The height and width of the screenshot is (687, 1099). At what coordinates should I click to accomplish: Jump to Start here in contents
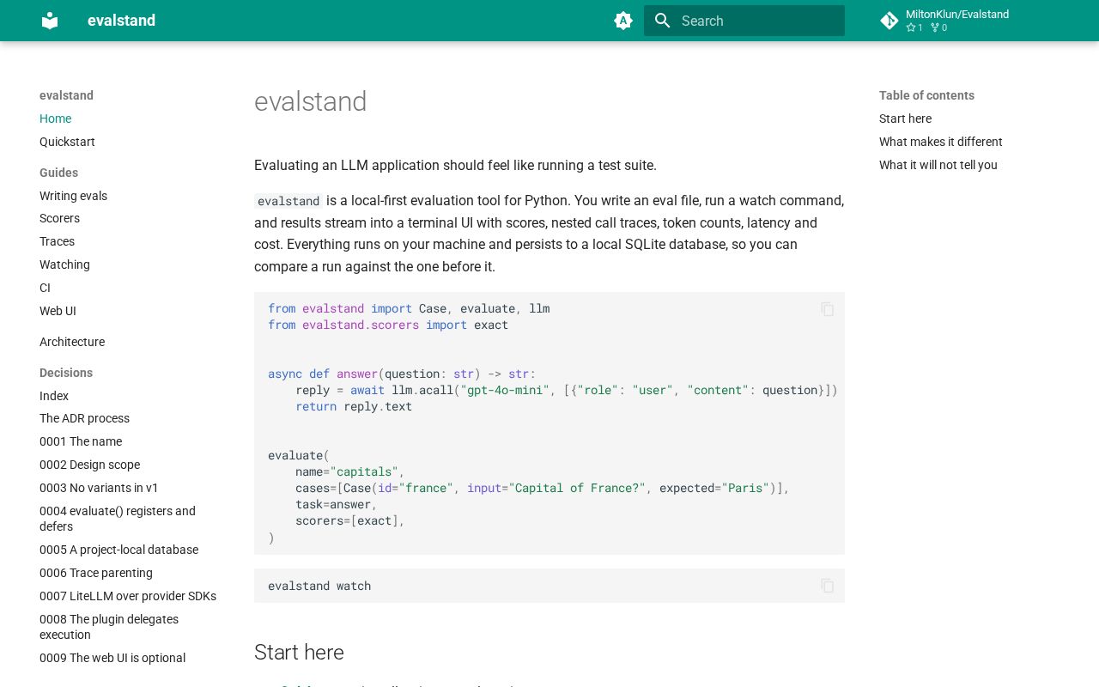(x=905, y=119)
